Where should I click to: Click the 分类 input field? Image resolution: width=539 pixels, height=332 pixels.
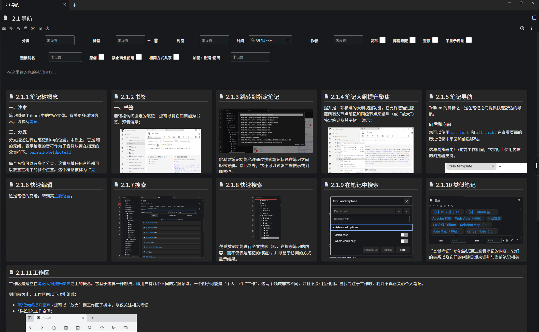click(60, 40)
